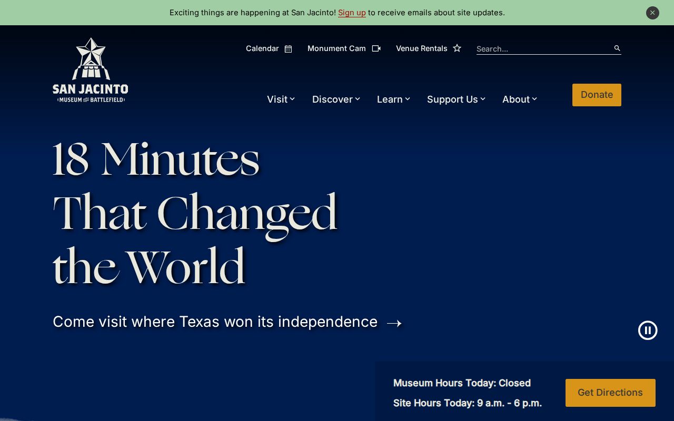Screen dimensions: 674x421
Task: Follow the arrow beside Come visit tagline
Action: [x=394, y=323]
